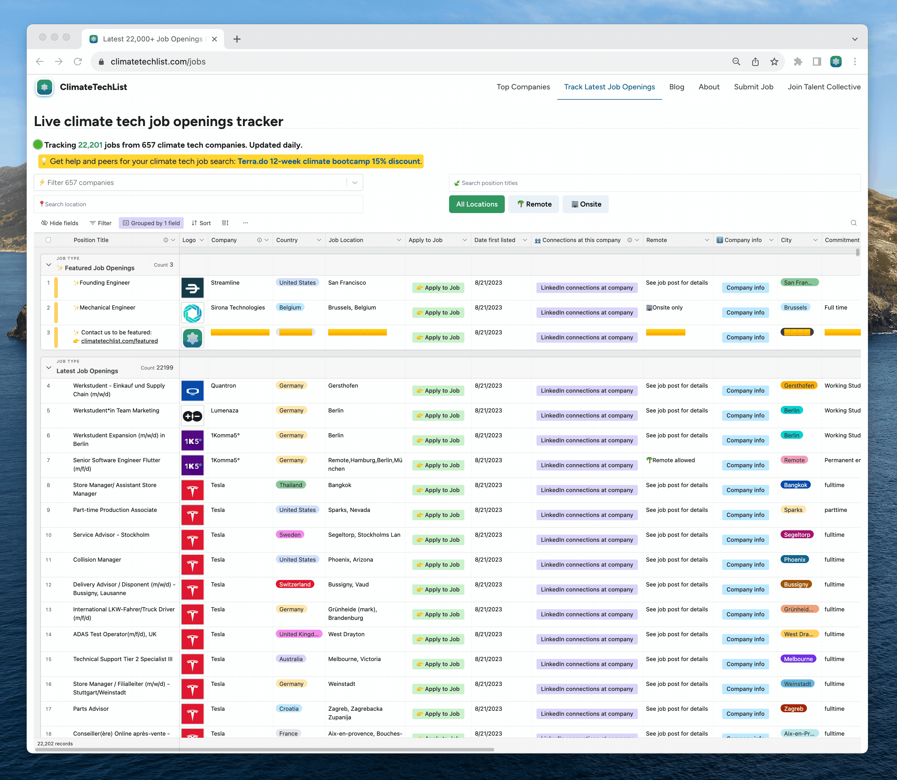Open the Logo column dropdown arrow
This screenshot has width=897, height=780.
click(x=202, y=240)
